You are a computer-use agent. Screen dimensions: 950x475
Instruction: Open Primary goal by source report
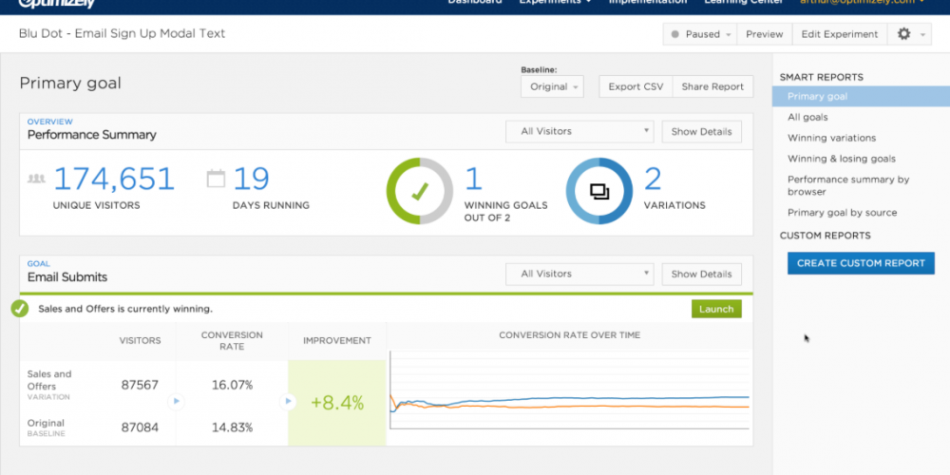pyautogui.click(x=842, y=213)
